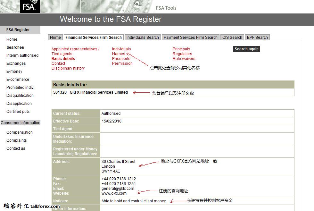This screenshot has width=314, height=211.
Task: Select Consumer Information sidebar heading
Action: click(x=21, y=122)
